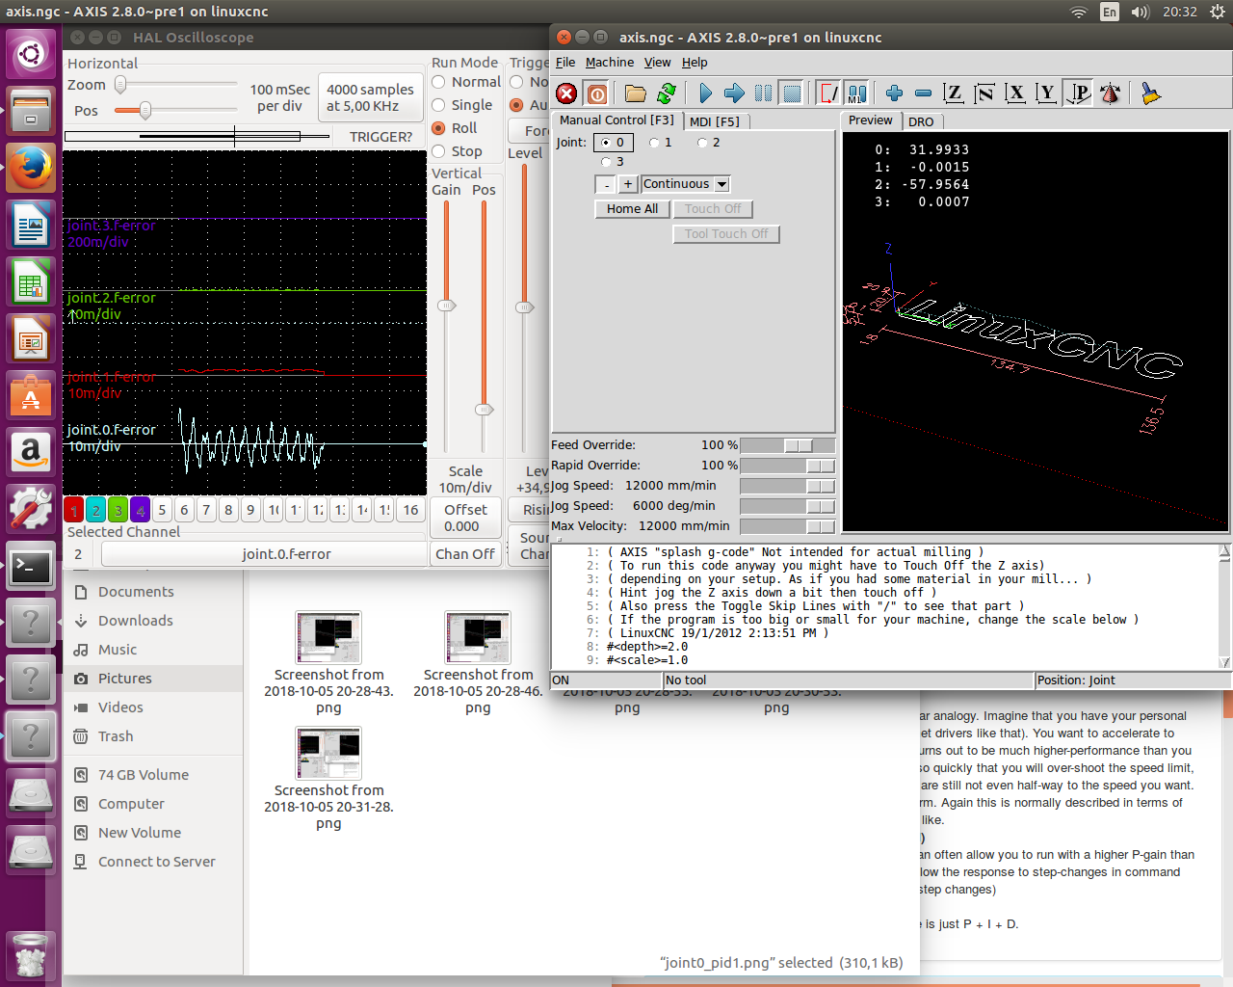
Task: Adjust the Feed Override slider
Action: pos(787,445)
